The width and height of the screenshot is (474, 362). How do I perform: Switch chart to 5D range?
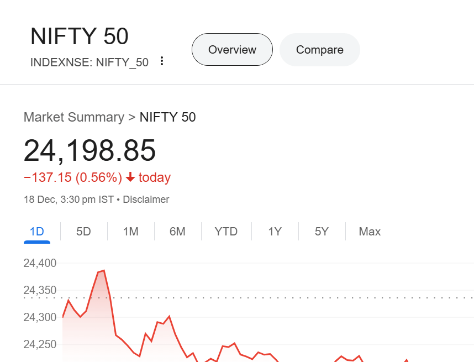[83, 232]
